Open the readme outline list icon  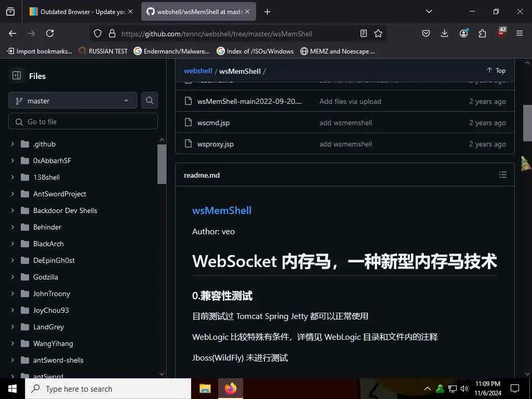tap(503, 175)
